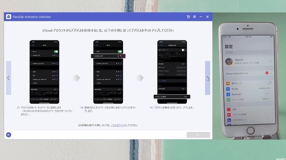Open the shopping cart icon in the title bar
Viewport: 286px width, 160px height.
pos(188,17)
